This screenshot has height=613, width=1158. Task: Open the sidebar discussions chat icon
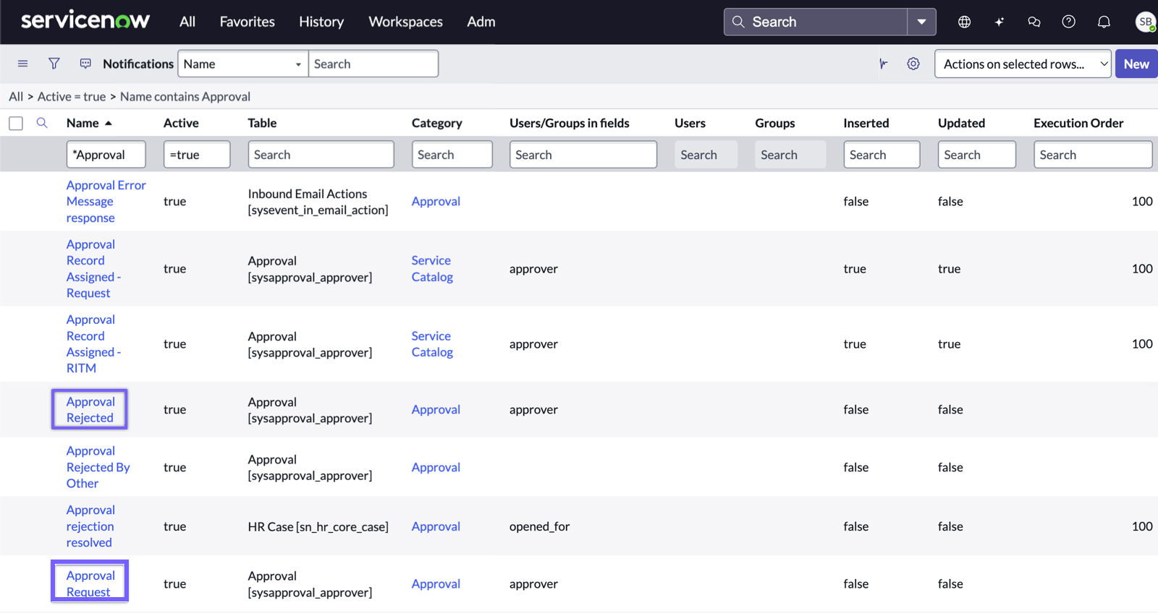click(1034, 22)
